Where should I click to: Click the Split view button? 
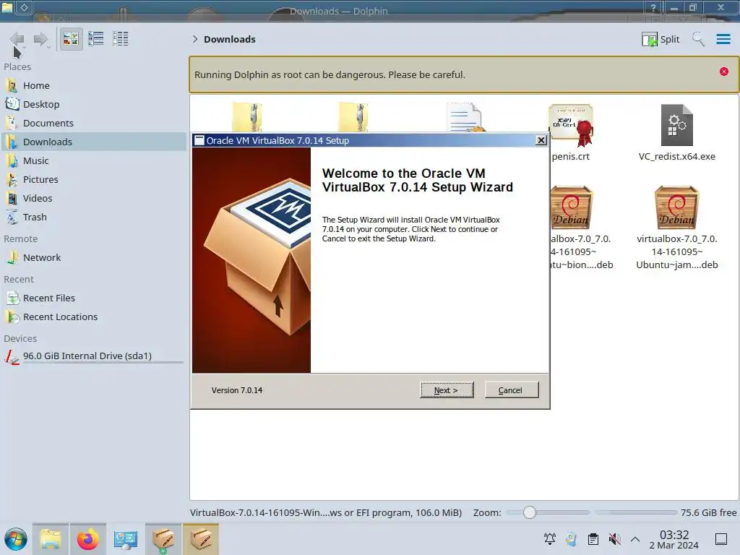(661, 39)
